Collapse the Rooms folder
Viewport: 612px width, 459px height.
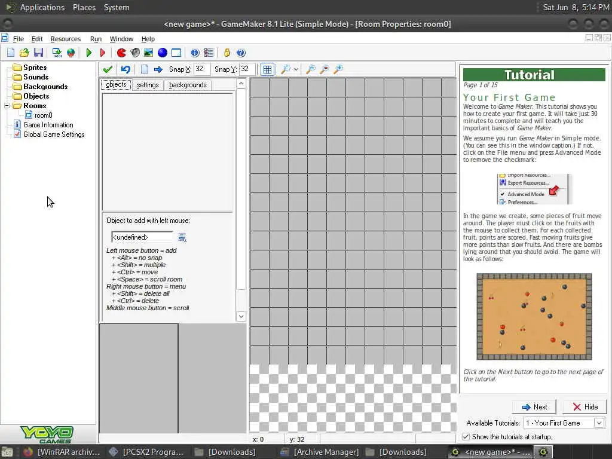pyautogui.click(x=7, y=106)
